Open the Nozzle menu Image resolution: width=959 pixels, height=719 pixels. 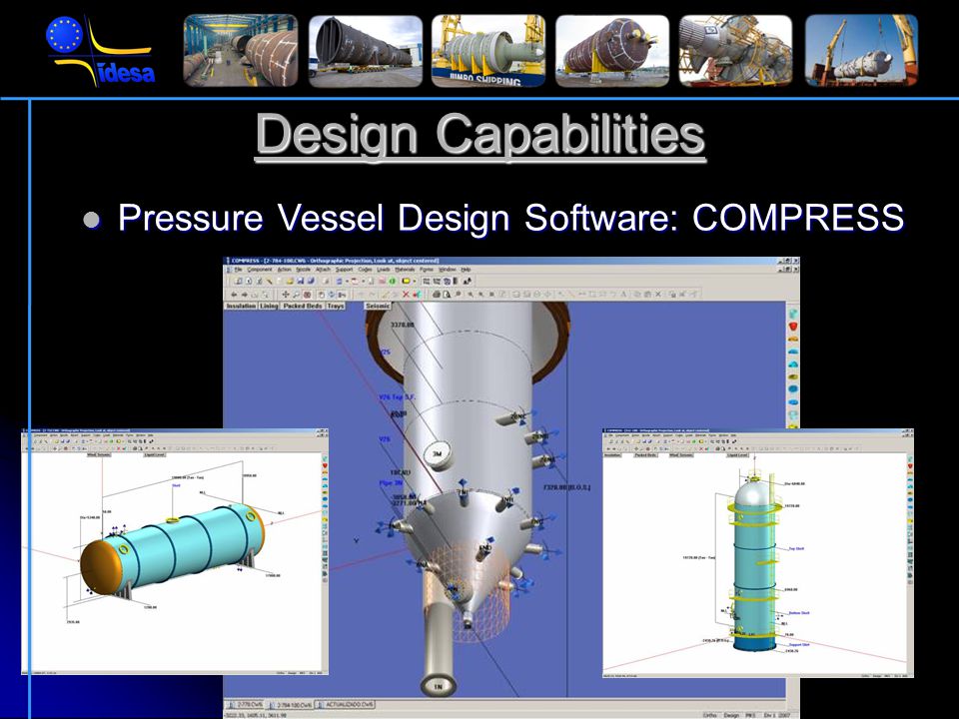pos(304,269)
